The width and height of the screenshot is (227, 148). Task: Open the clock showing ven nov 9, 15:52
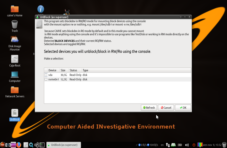212,145
